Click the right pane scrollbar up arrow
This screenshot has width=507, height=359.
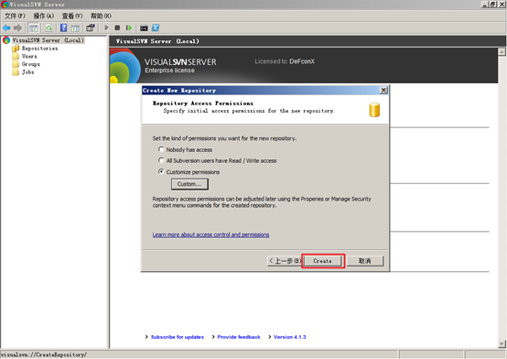coord(502,52)
